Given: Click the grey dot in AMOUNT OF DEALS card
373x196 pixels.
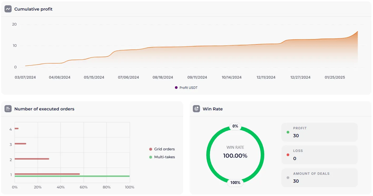Looking at the screenshot, I should tap(288, 178).
